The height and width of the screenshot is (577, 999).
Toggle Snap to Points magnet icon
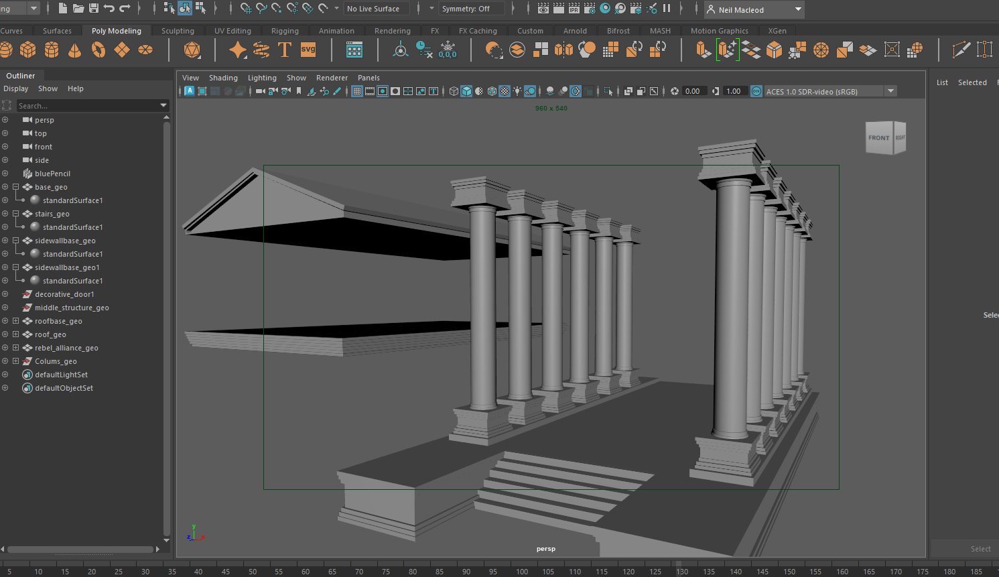point(277,9)
